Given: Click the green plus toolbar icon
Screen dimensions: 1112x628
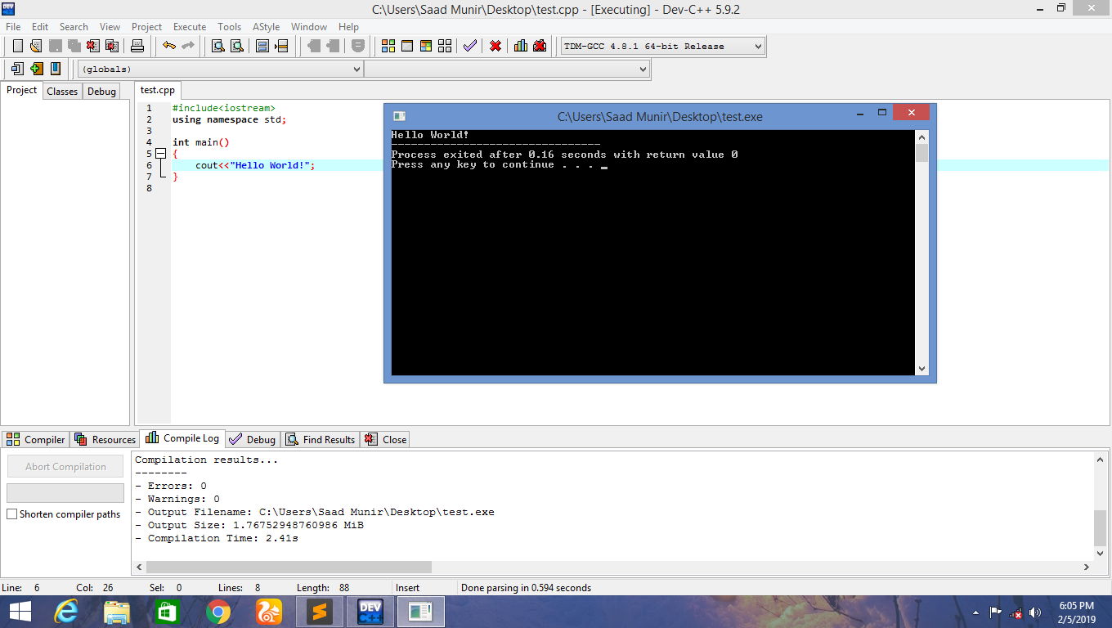Looking at the screenshot, I should click(x=36, y=69).
